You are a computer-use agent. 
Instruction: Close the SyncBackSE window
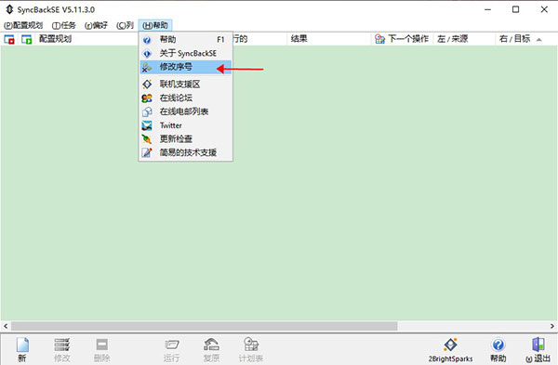[544, 9]
